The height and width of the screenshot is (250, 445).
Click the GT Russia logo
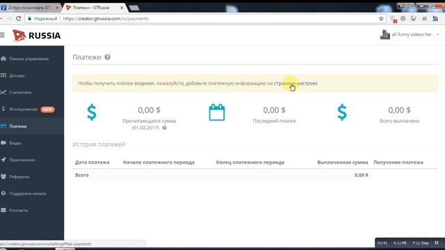point(37,35)
